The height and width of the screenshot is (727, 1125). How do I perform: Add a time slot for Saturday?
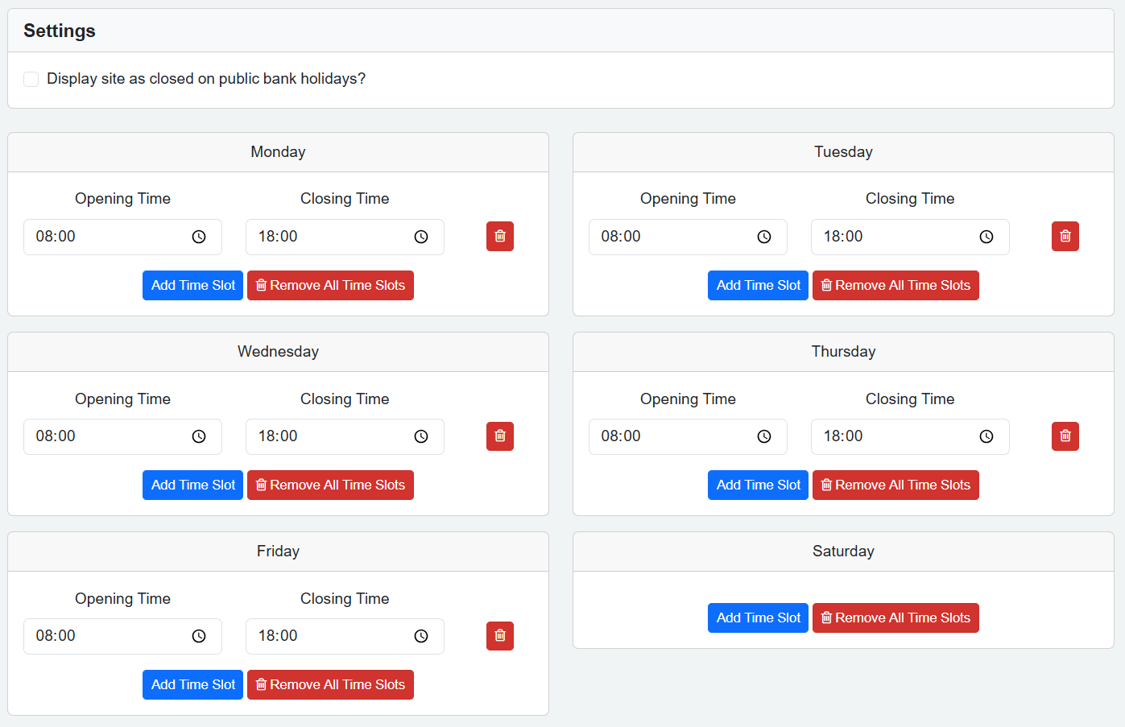click(x=757, y=618)
